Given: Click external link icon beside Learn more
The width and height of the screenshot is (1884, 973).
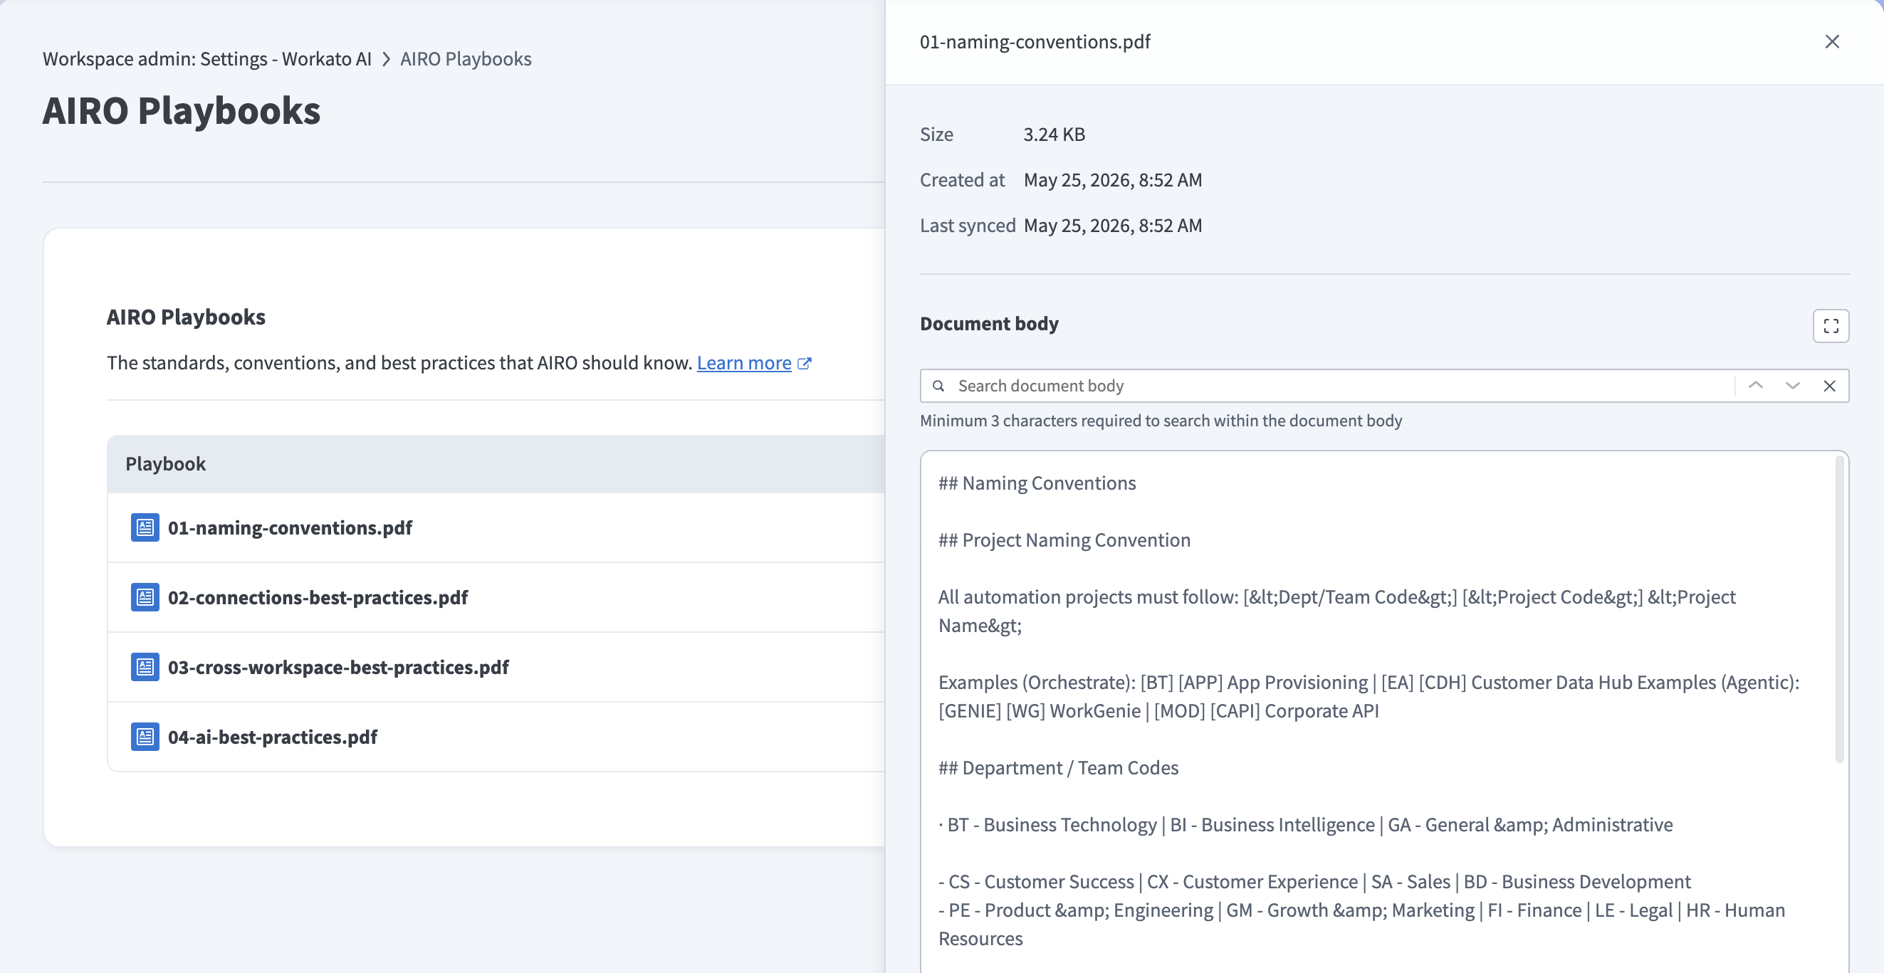Looking at the screenshot, I should [804, 363].
